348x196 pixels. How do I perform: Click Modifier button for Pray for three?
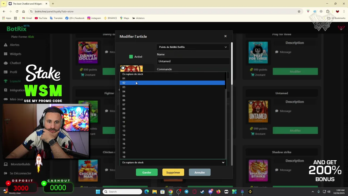point(295,72)
